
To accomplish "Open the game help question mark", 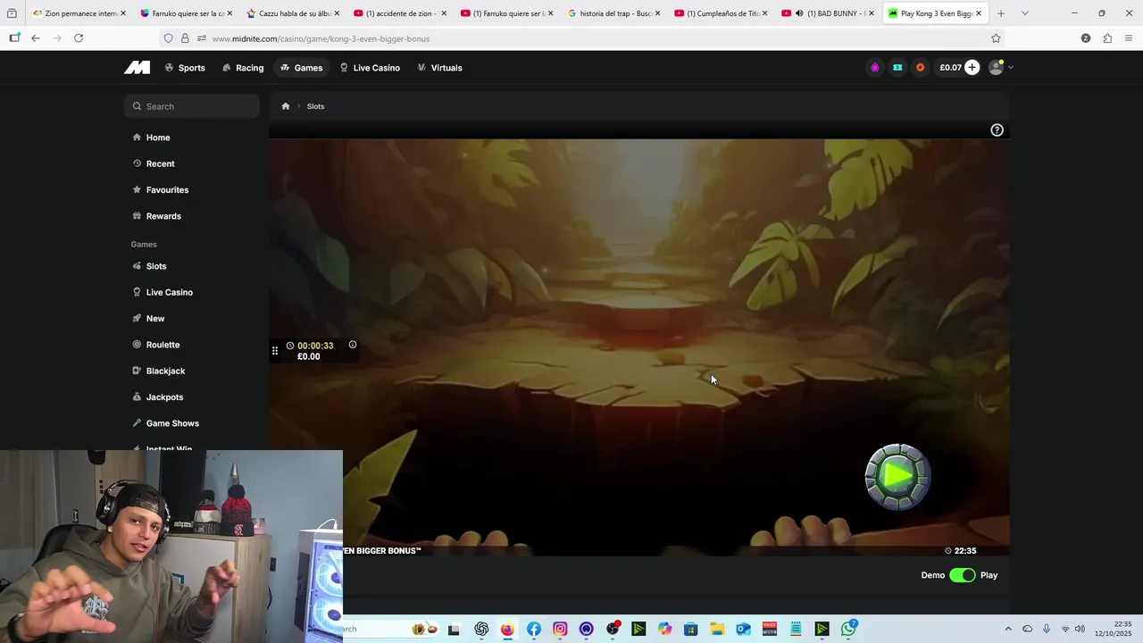I will (997, 130).
